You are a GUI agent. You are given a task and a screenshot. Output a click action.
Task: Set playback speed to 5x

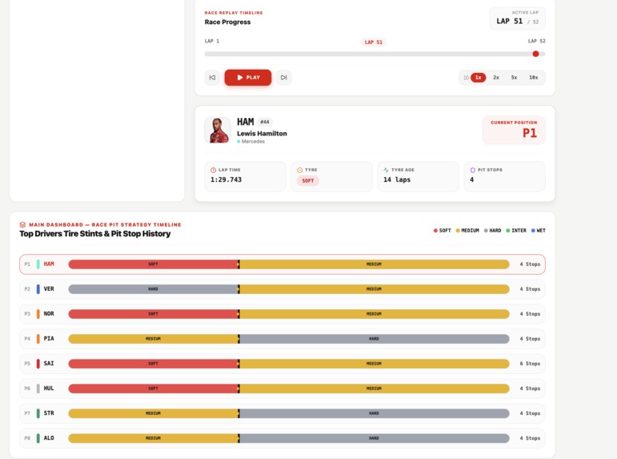coord(515,78)
